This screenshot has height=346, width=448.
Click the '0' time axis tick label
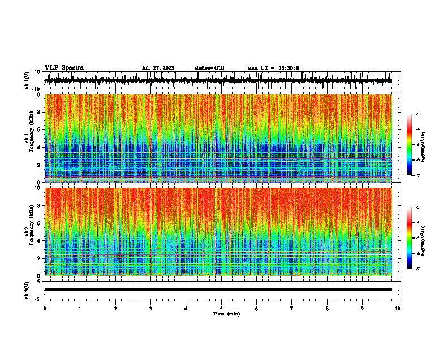click(45, 309)
